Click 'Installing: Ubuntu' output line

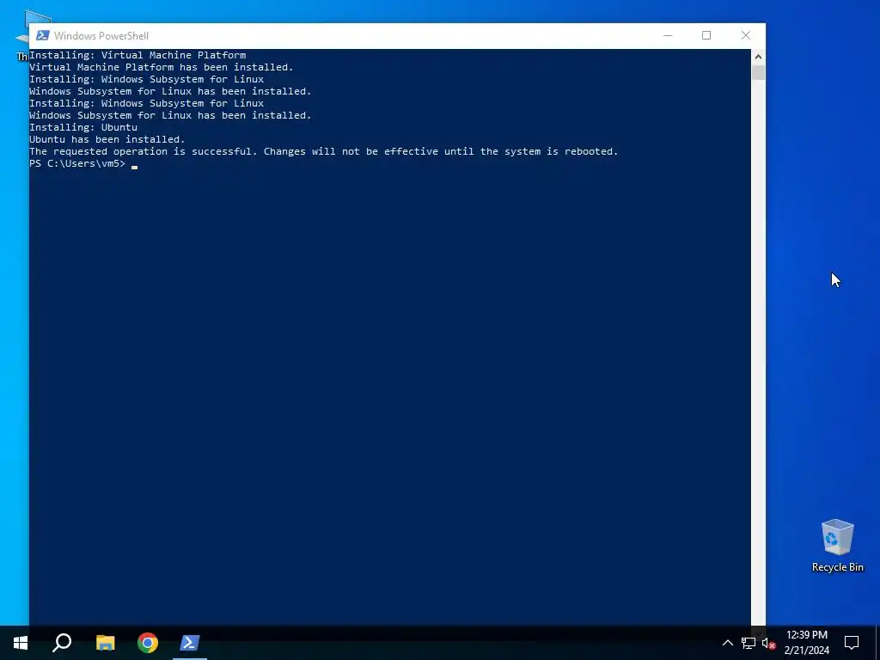pos(83,127)
